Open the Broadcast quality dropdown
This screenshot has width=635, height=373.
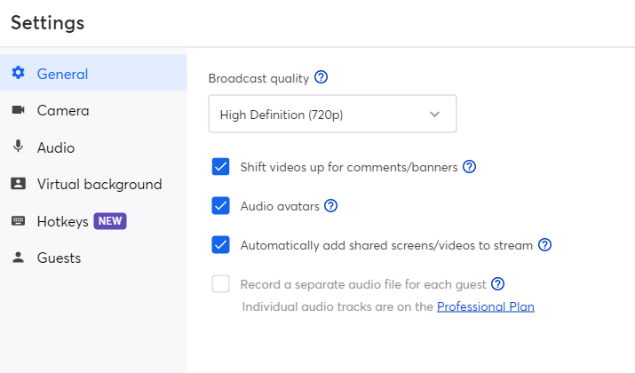point(332,114)
